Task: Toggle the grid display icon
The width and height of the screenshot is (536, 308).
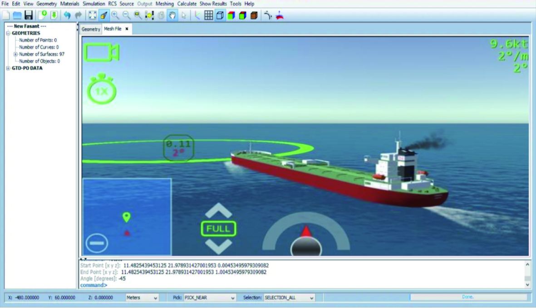Action: (x=208, y=15)
